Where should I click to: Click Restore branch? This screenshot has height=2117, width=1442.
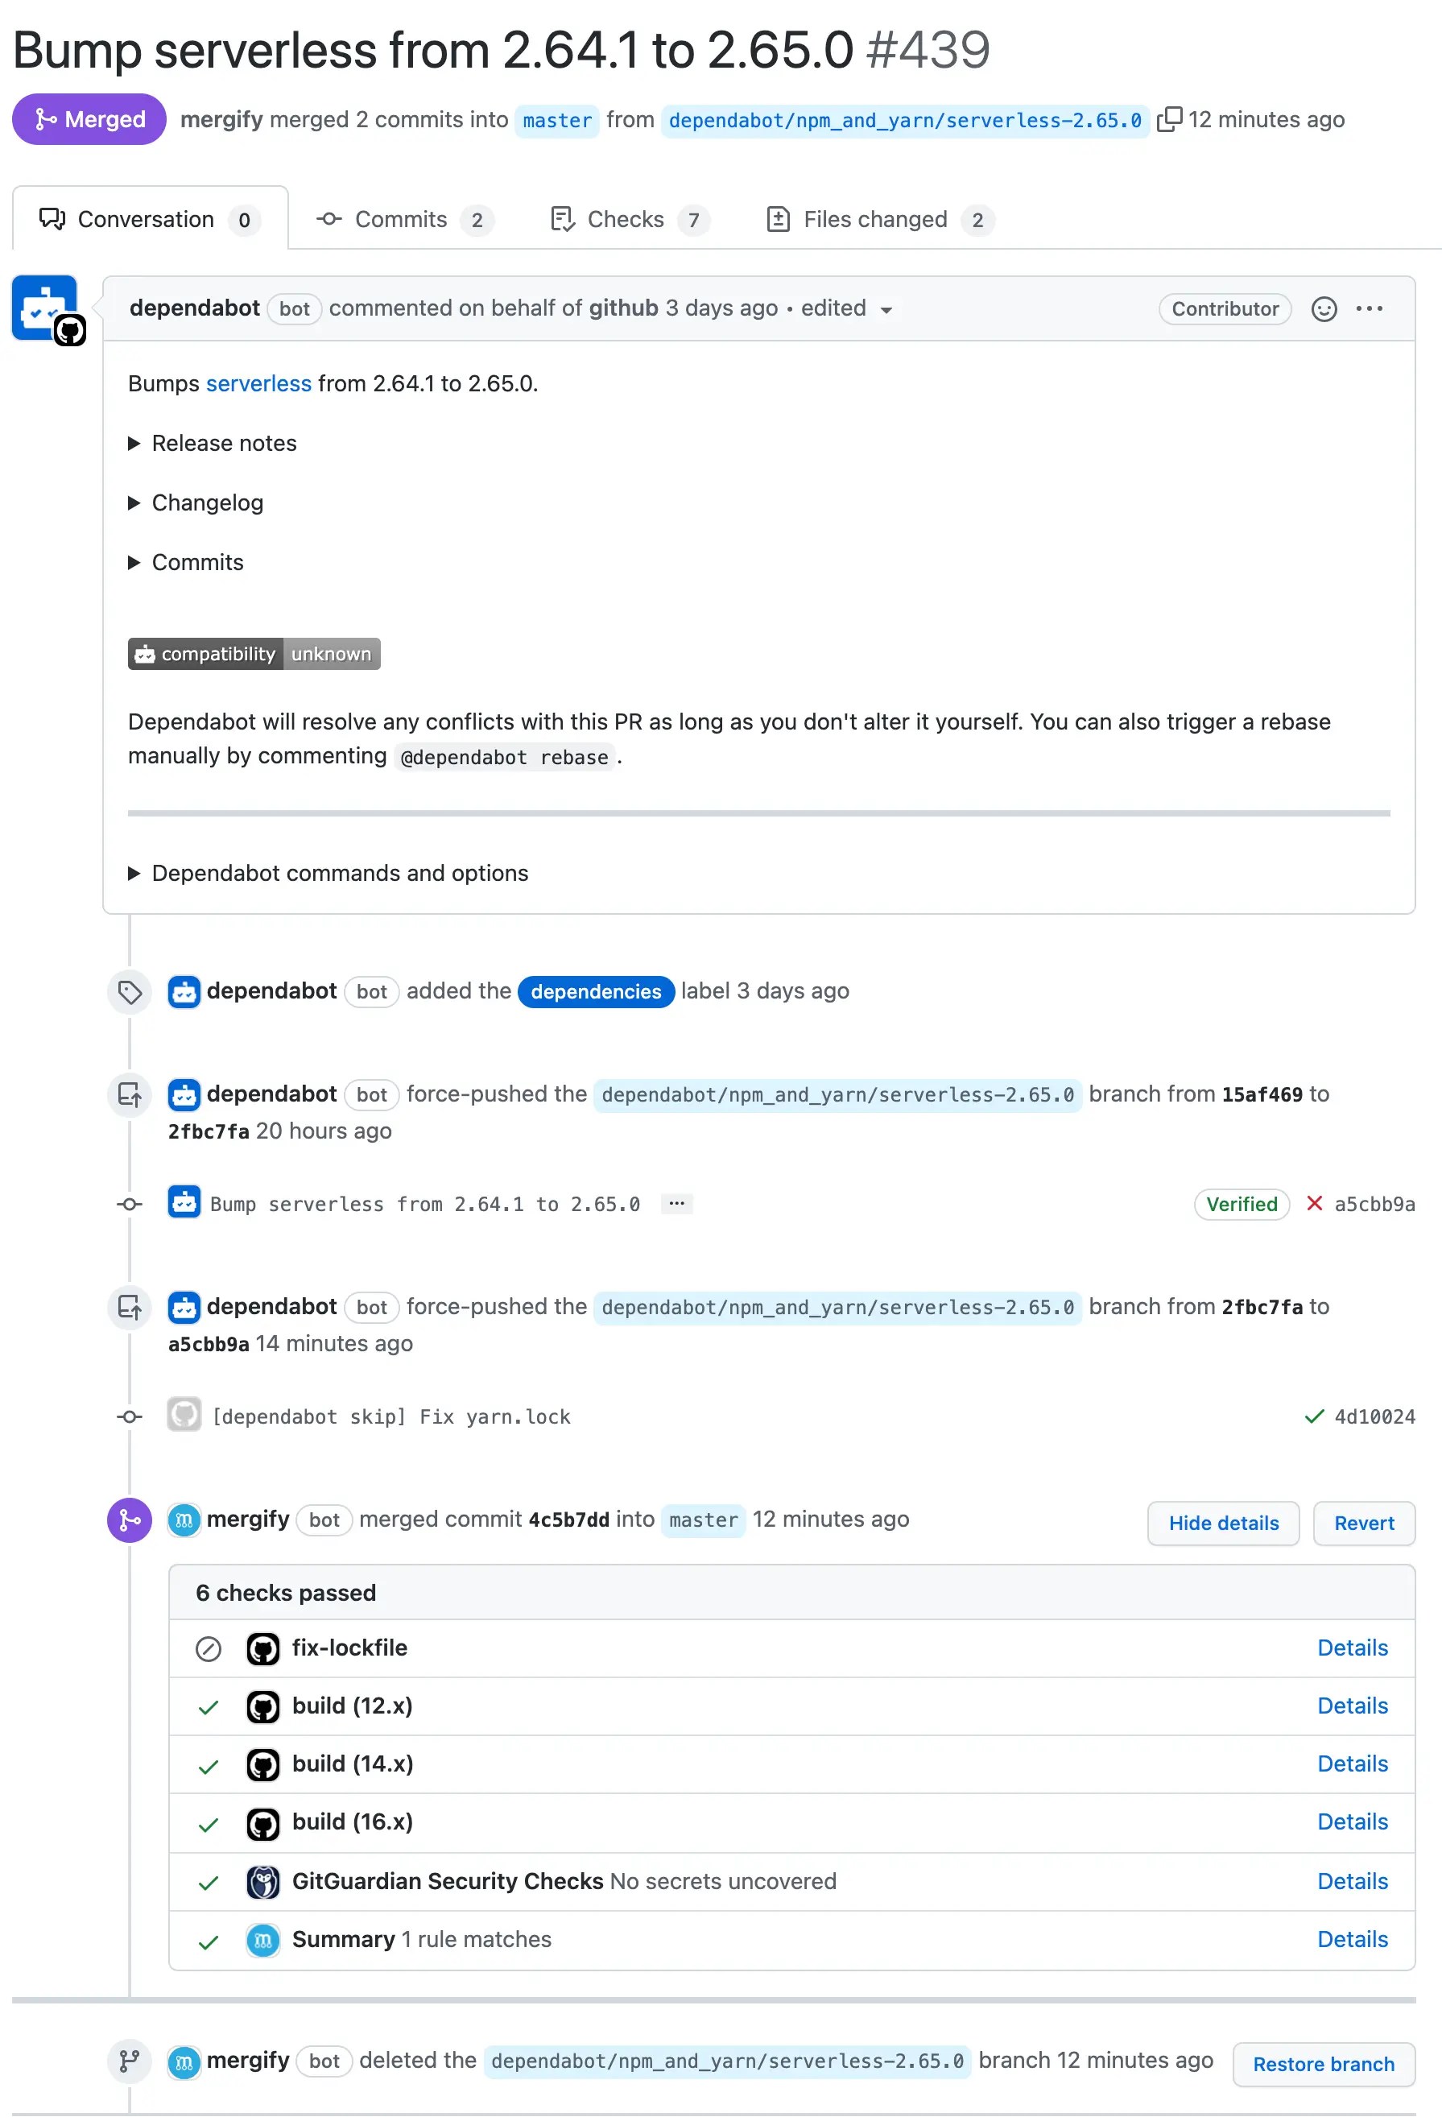pos(1323,2064)
